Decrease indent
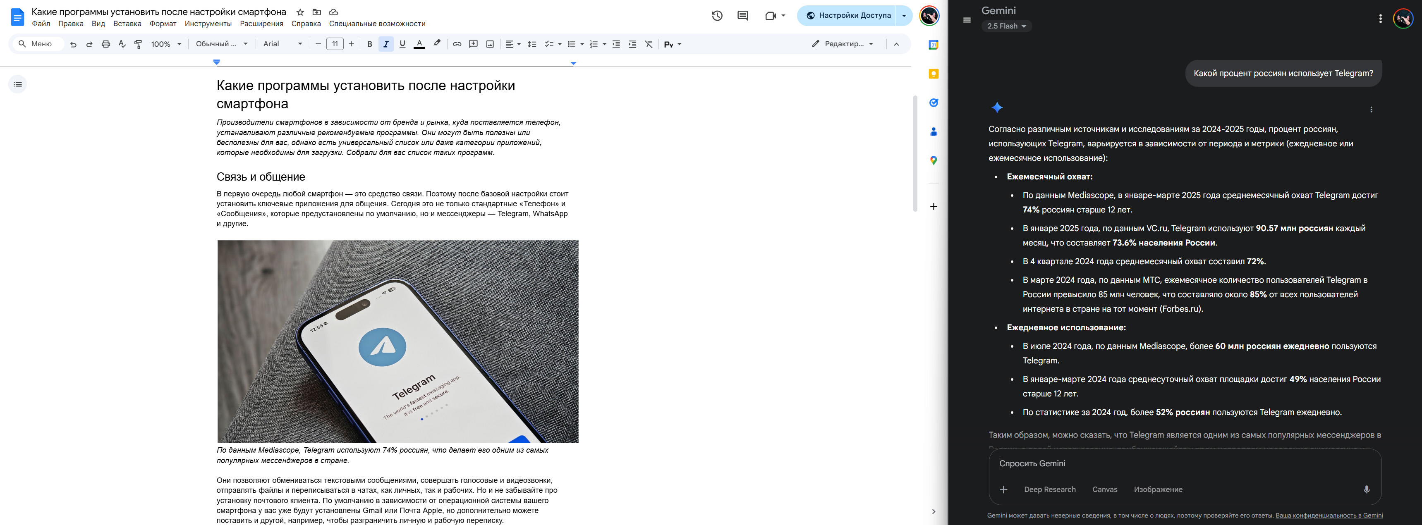Viewport: 1422px width, 525px height. pos(616,44)
